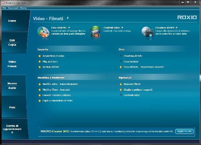The width and height of the screenshot is (201, 145).
Task: Click the Crea etichette disc icon
Action: [43, 31]
